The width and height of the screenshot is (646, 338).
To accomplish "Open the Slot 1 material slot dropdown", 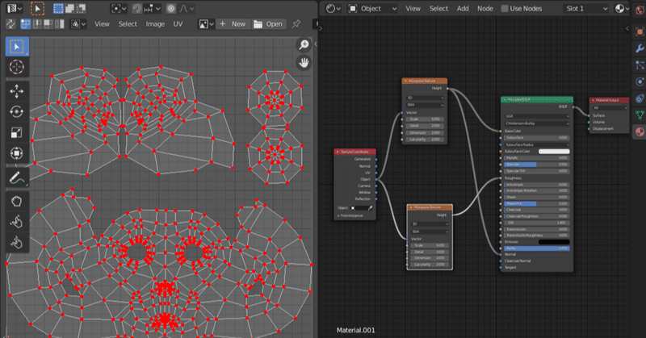I will 586,8.
